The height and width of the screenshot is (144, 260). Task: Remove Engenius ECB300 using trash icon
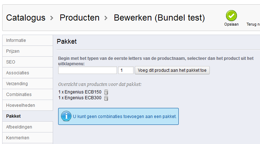click(x=106, y=98)
